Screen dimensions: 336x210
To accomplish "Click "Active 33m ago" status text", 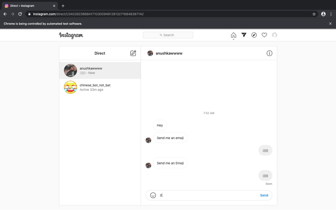I will coord(91,90).
